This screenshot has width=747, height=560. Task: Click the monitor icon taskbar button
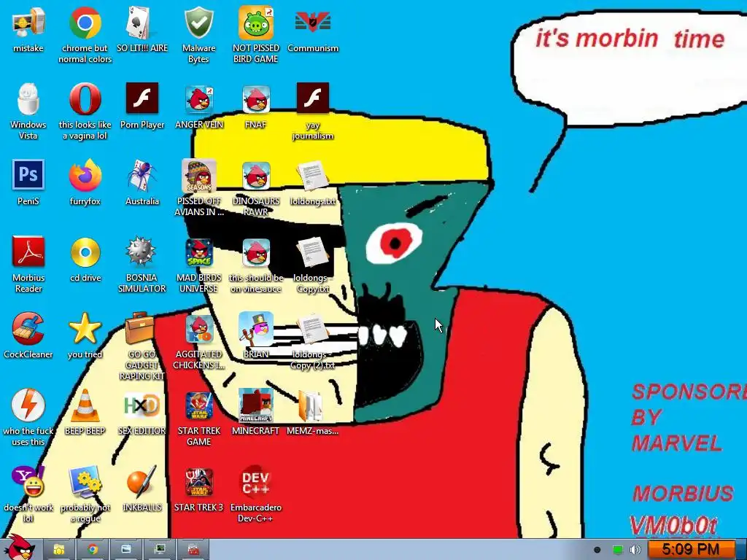point(160,550)
